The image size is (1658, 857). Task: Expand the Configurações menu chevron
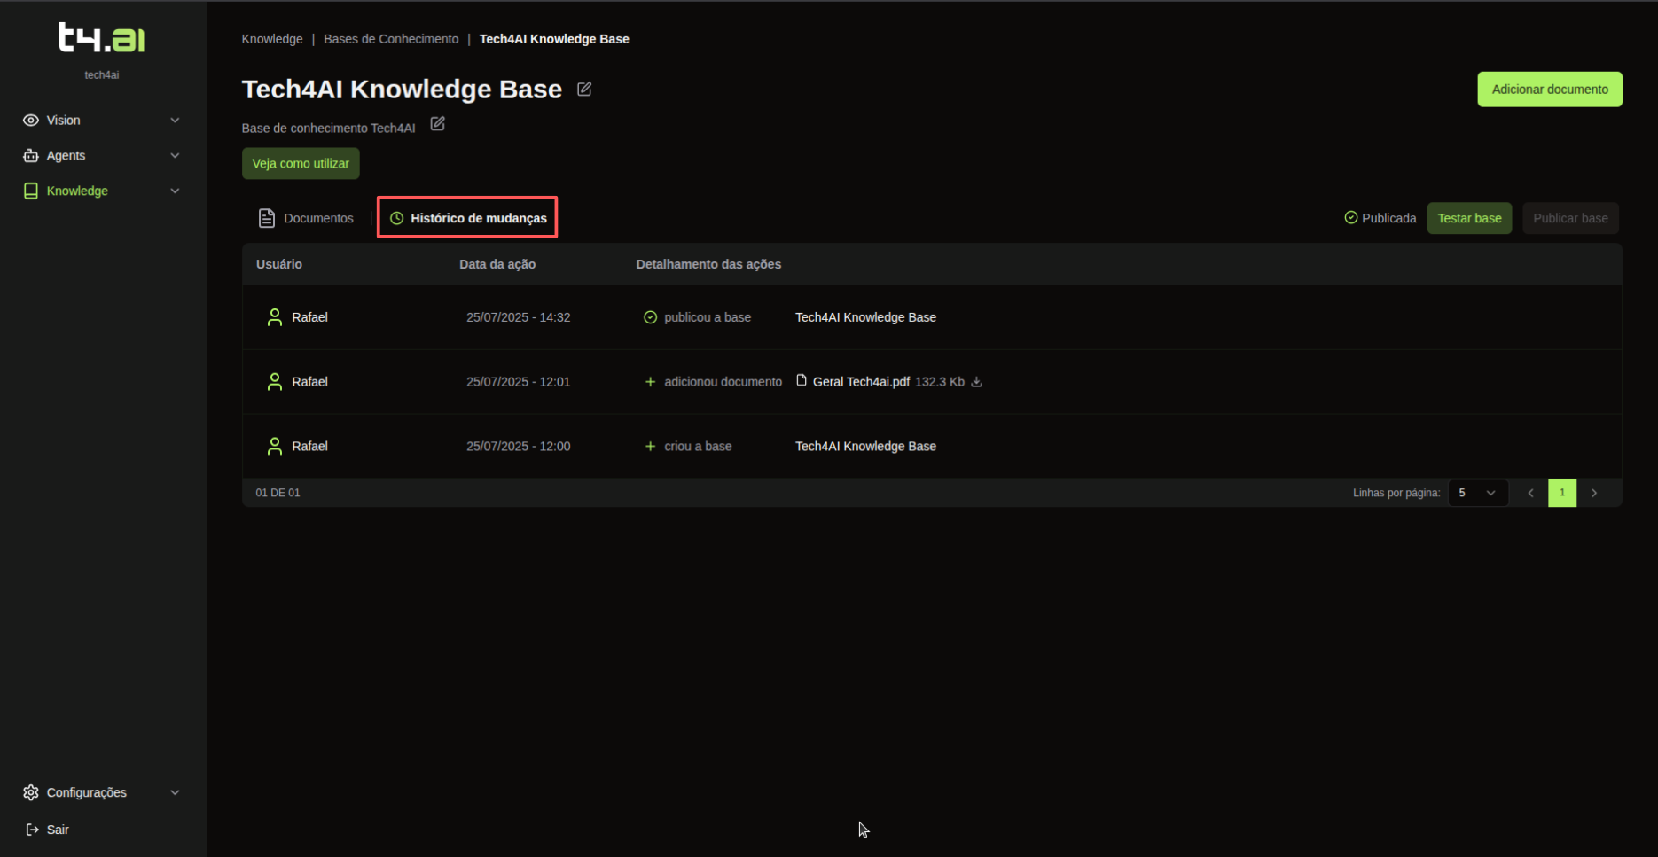(x=175, y=792)
